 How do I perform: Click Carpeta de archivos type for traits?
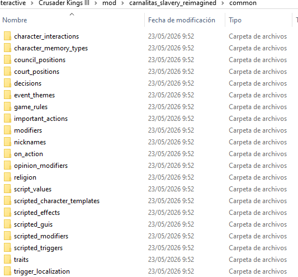point(258,260)
